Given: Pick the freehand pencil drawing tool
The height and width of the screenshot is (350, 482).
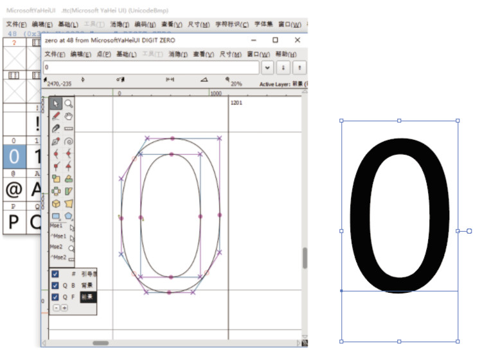Looking at the screenshot, I should click(x=56, y=116).
